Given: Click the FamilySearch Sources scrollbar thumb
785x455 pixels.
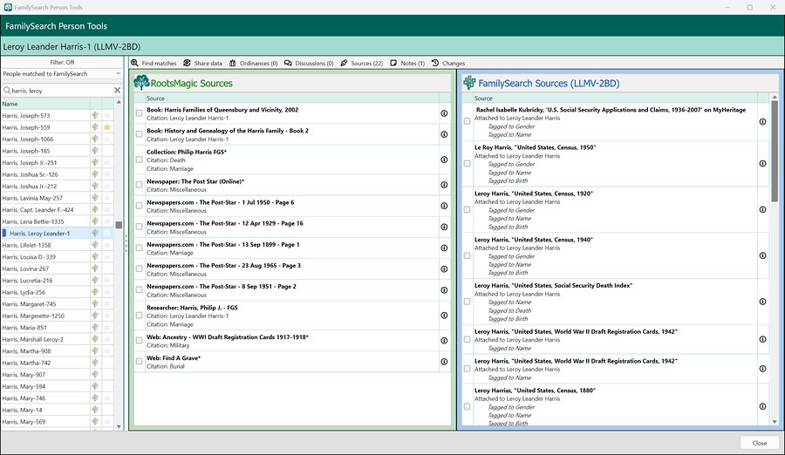Looking at the screenshot, I should click(775, 151).
